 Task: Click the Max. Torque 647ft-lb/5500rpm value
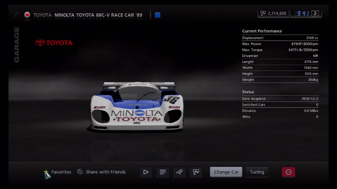pyautogui.click(x=303, y=50)
